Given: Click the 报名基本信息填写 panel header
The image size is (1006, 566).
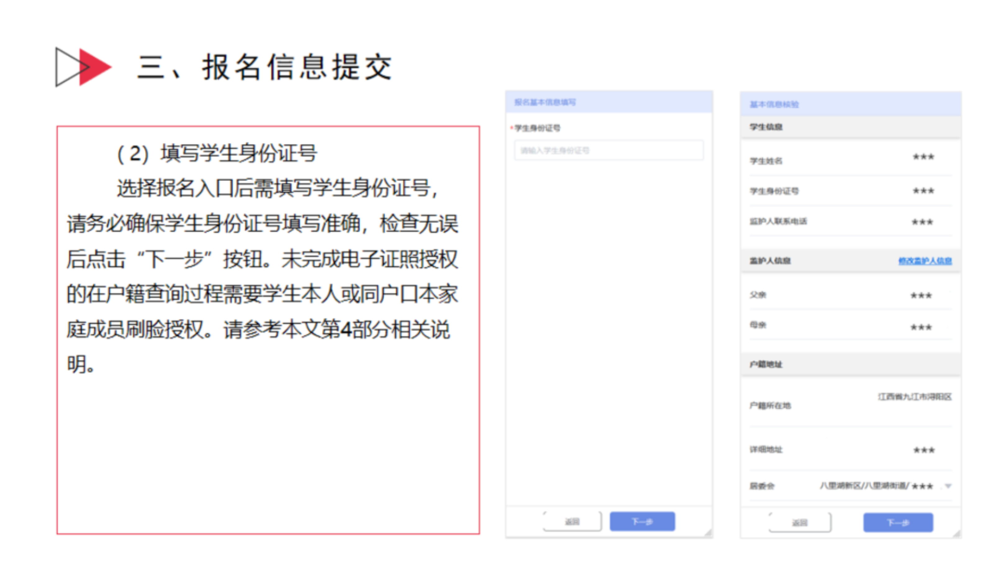Looking at the screenshot, I should (x=545, y=102).
